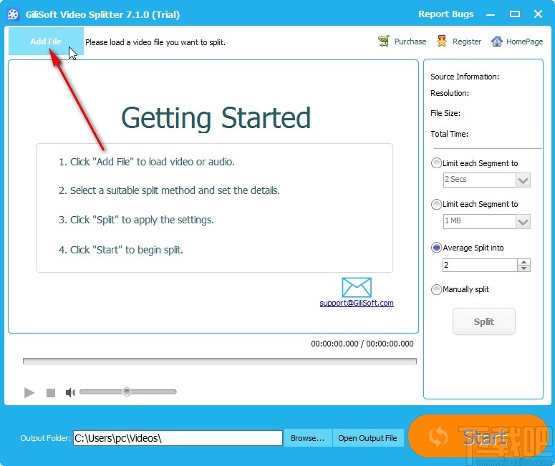This screenshot has width=555, height=466.
Task: Open the Purchase link
Action: tap(410, 42)
